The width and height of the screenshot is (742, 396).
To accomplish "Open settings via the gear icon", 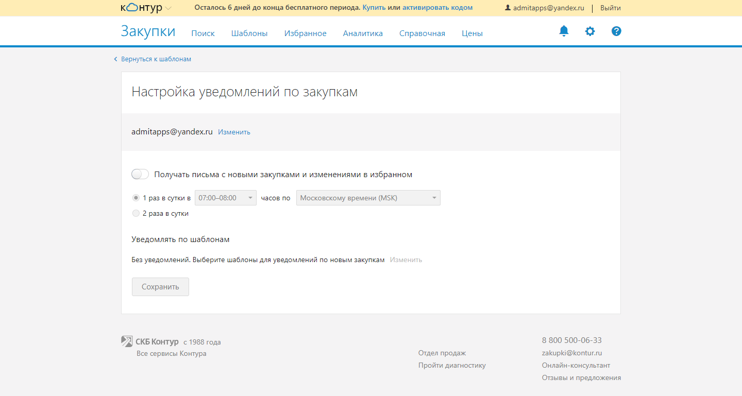I will point(590,31).
